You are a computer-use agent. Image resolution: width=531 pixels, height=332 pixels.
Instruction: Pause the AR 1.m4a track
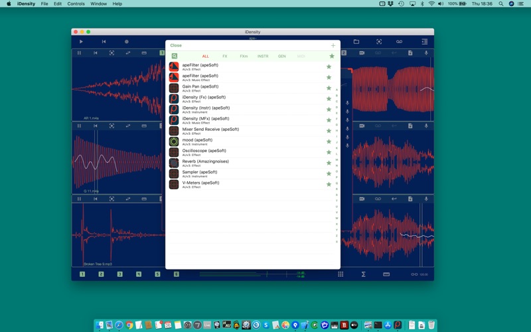tap(79, 53)
